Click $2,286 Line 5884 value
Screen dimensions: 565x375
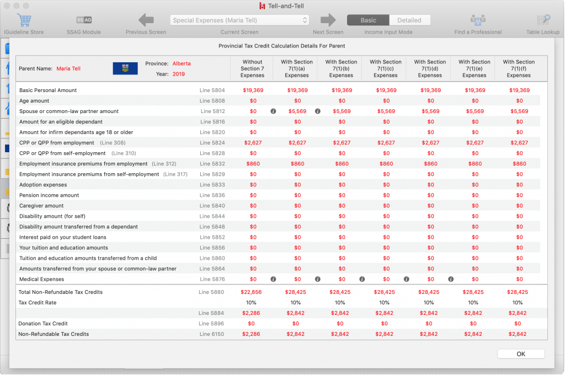[x=251, y=313]
